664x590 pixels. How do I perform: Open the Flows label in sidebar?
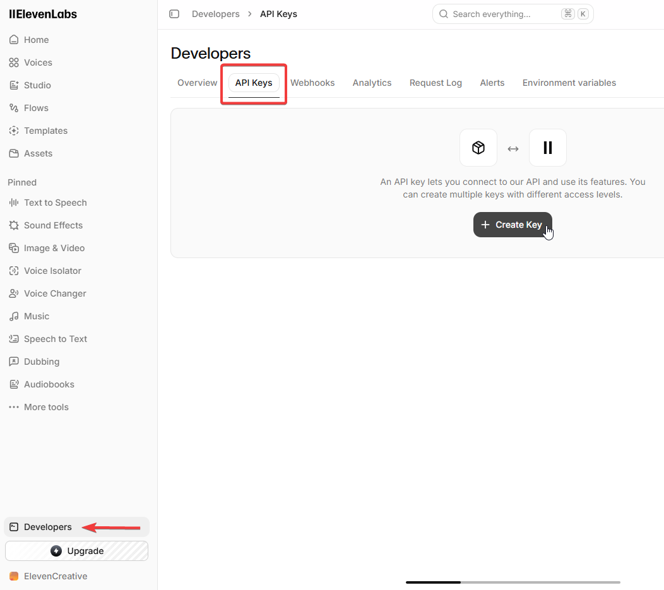(x=36, y=108)
